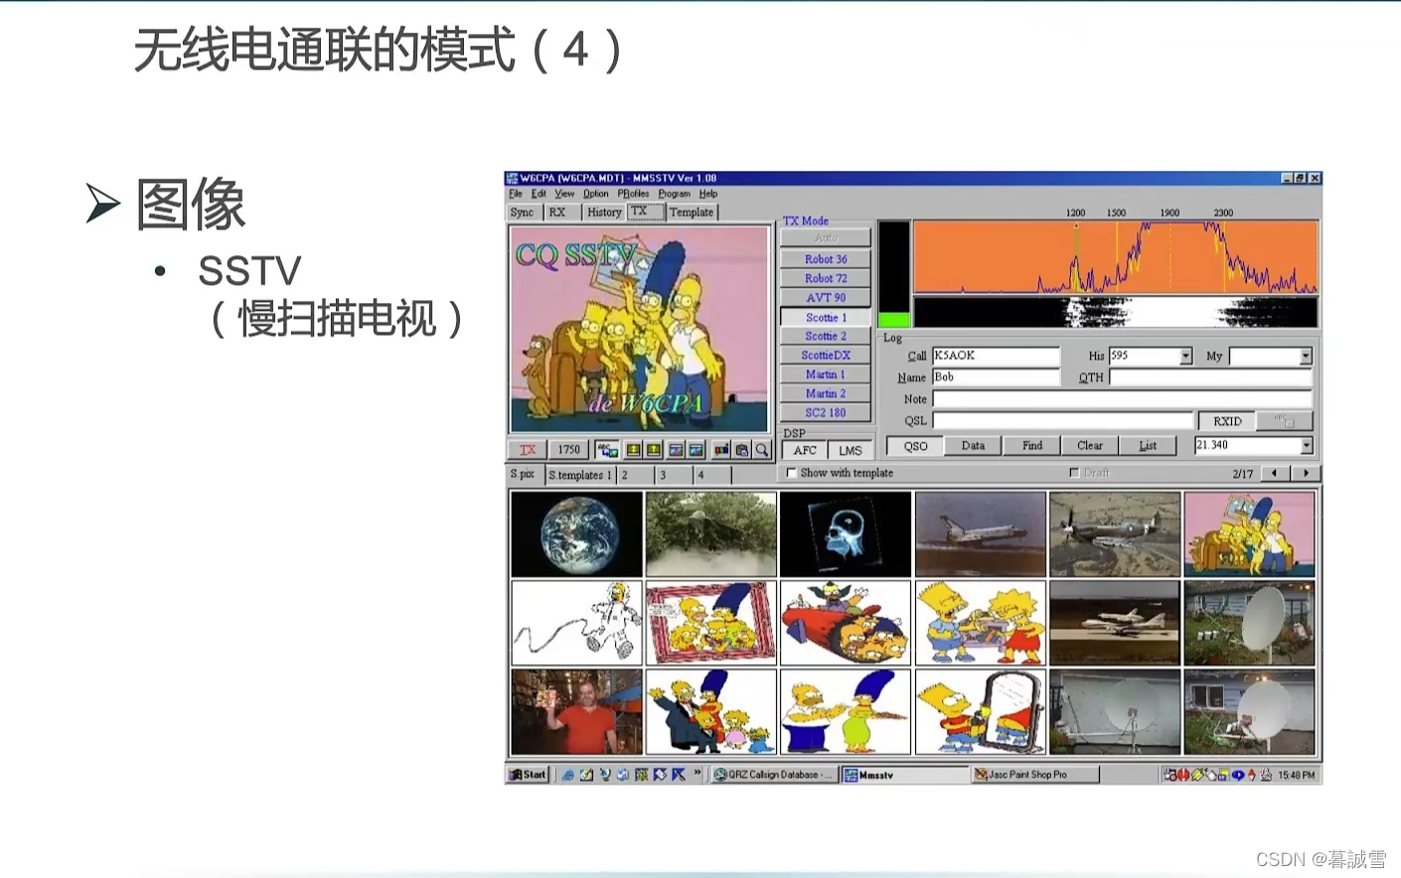This screenshot has height=878, width=1401.
Task: Click the Windows Start button
Action: (x=527, y=775)
